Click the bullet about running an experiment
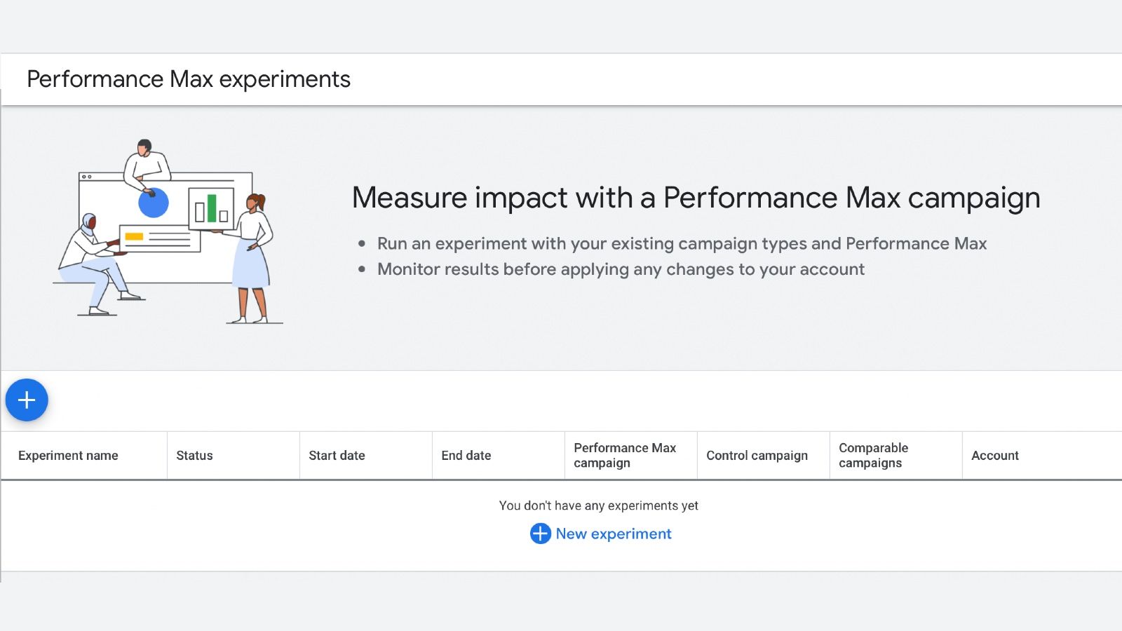The width and height of the screenshot is (1122, 631). [x=682, y=243]
